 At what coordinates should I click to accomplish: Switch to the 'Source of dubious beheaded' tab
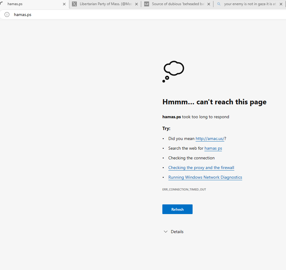click(x=178, y=4)
